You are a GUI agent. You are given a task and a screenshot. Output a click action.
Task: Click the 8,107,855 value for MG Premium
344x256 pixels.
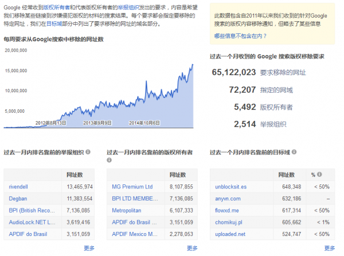pyautogui.click(x=181, y=187)
